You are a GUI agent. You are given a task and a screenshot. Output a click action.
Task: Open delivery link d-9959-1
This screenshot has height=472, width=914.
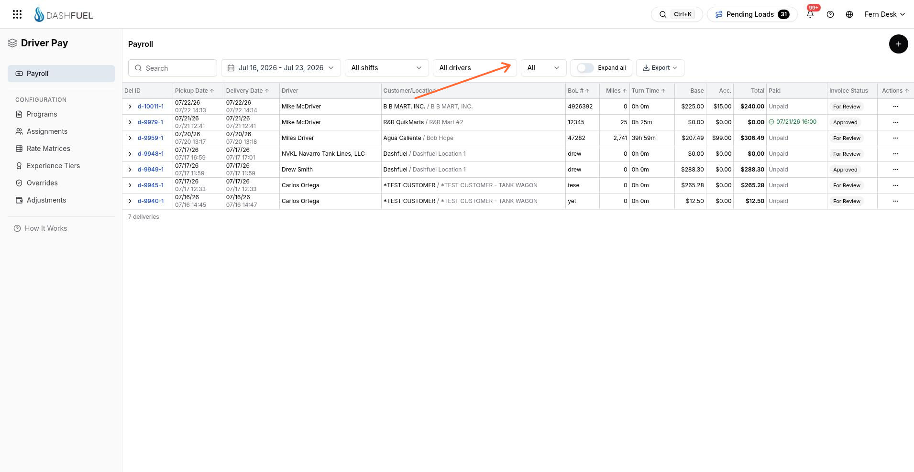pyautogui.click(x=151, y=138)
